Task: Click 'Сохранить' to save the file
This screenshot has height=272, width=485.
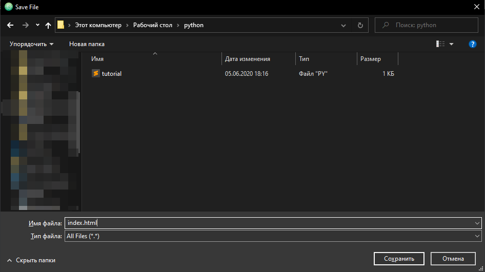Action: pos(399,259)
